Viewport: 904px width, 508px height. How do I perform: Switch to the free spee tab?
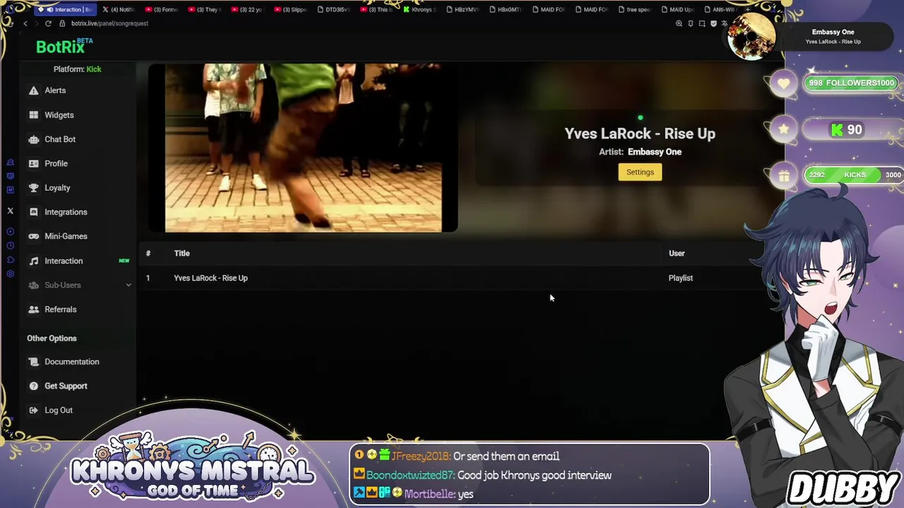[x=634, y=9]
